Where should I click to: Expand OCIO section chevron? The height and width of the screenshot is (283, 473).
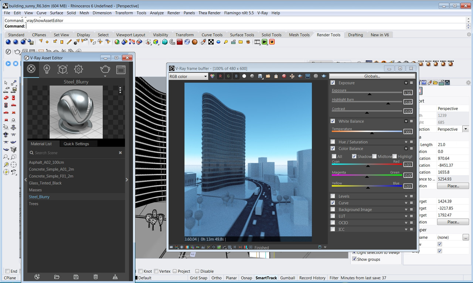(x=406, y=223)
